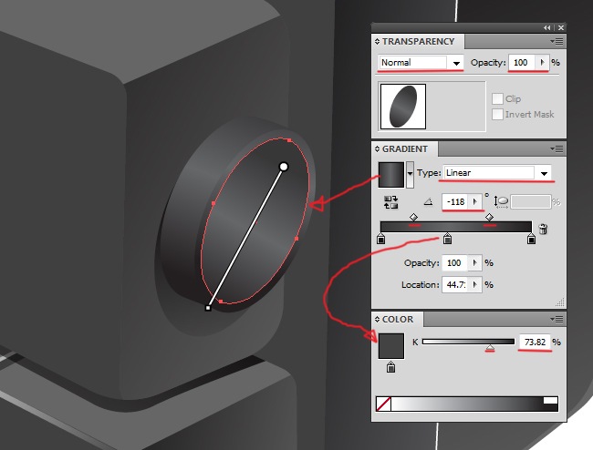Click the gradient panel resize grip
Viewport: 593px width, 450px height.
click(560, 302)
